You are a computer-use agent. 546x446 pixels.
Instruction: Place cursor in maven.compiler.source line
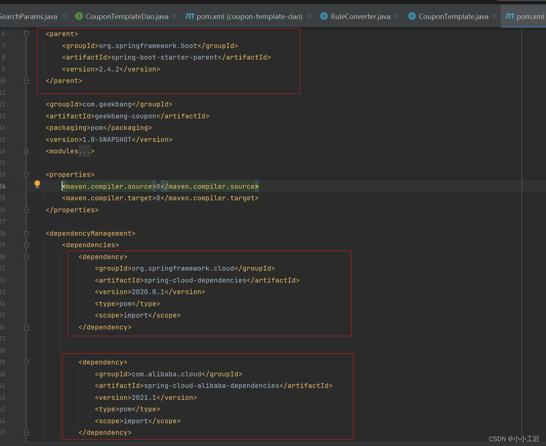tap(160, 187)
